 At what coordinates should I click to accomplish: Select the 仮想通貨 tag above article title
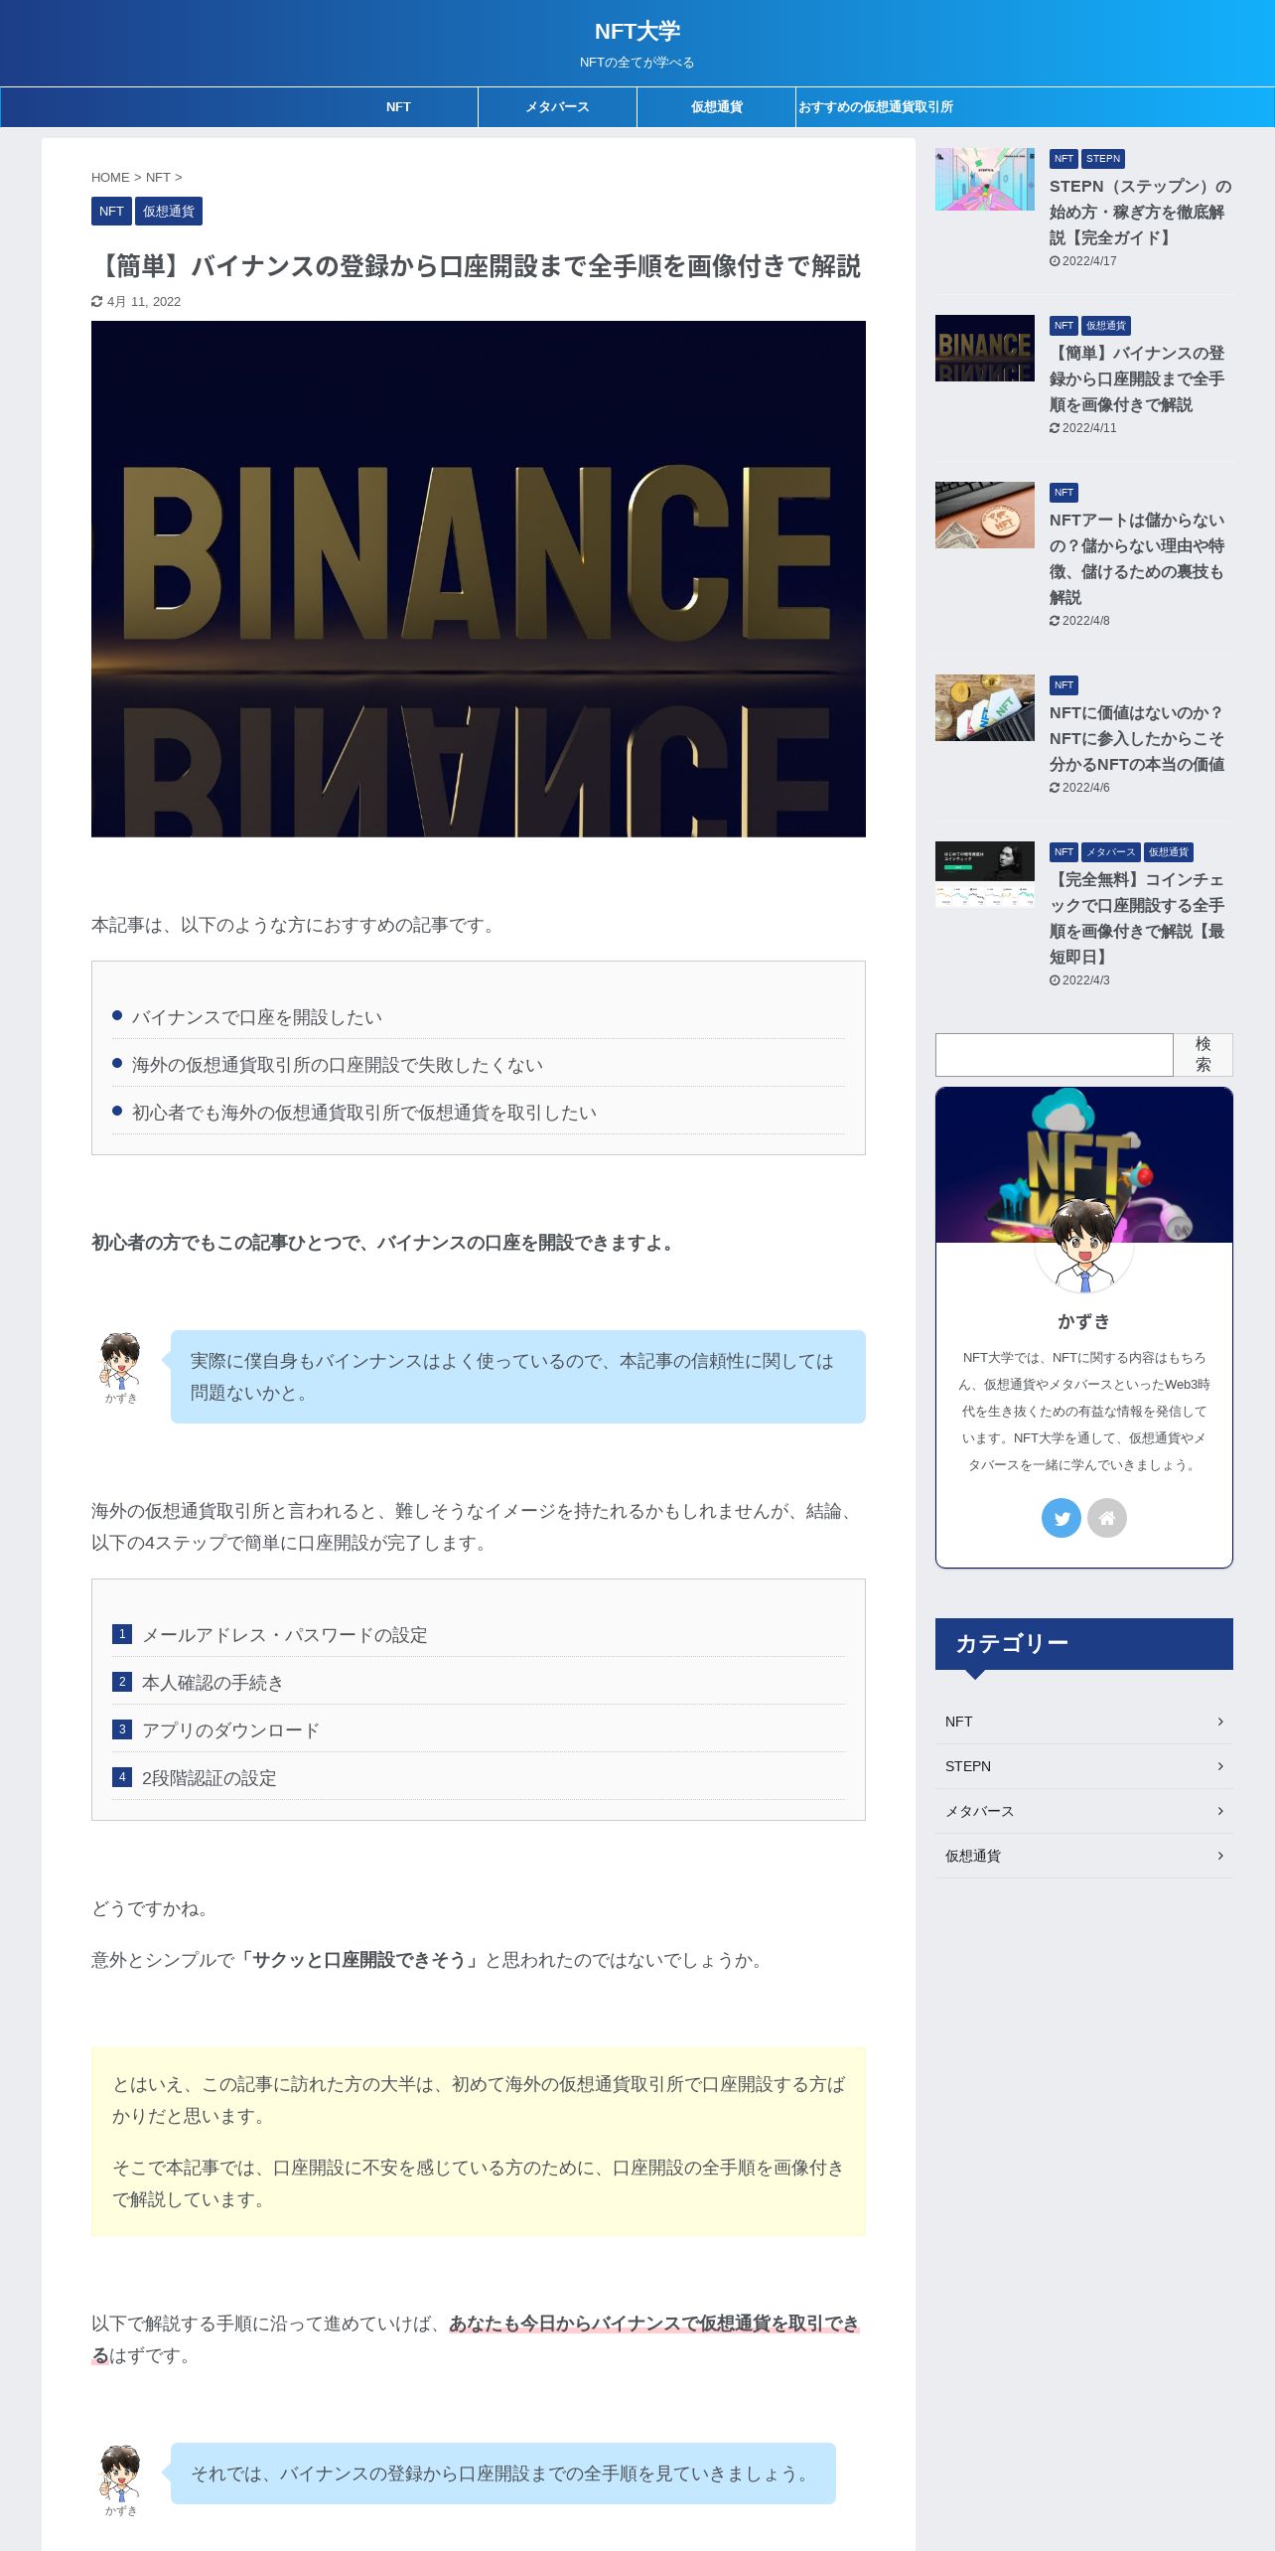169,212
